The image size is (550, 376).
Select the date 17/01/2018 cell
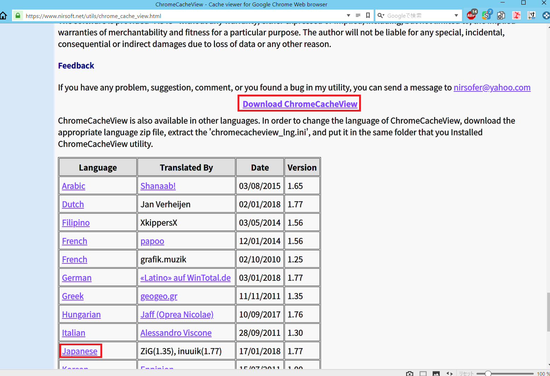click(x=260, y=351)
